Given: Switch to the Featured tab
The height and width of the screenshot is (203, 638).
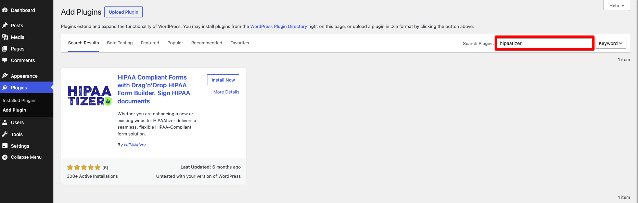Looking at the screenshot, I should [150, 43].
